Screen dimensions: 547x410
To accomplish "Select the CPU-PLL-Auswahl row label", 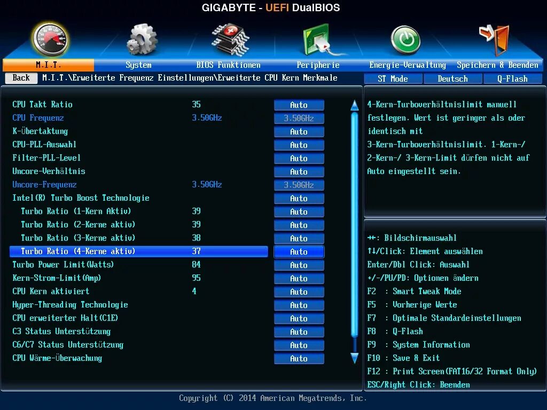I will (x=44, y=144).
